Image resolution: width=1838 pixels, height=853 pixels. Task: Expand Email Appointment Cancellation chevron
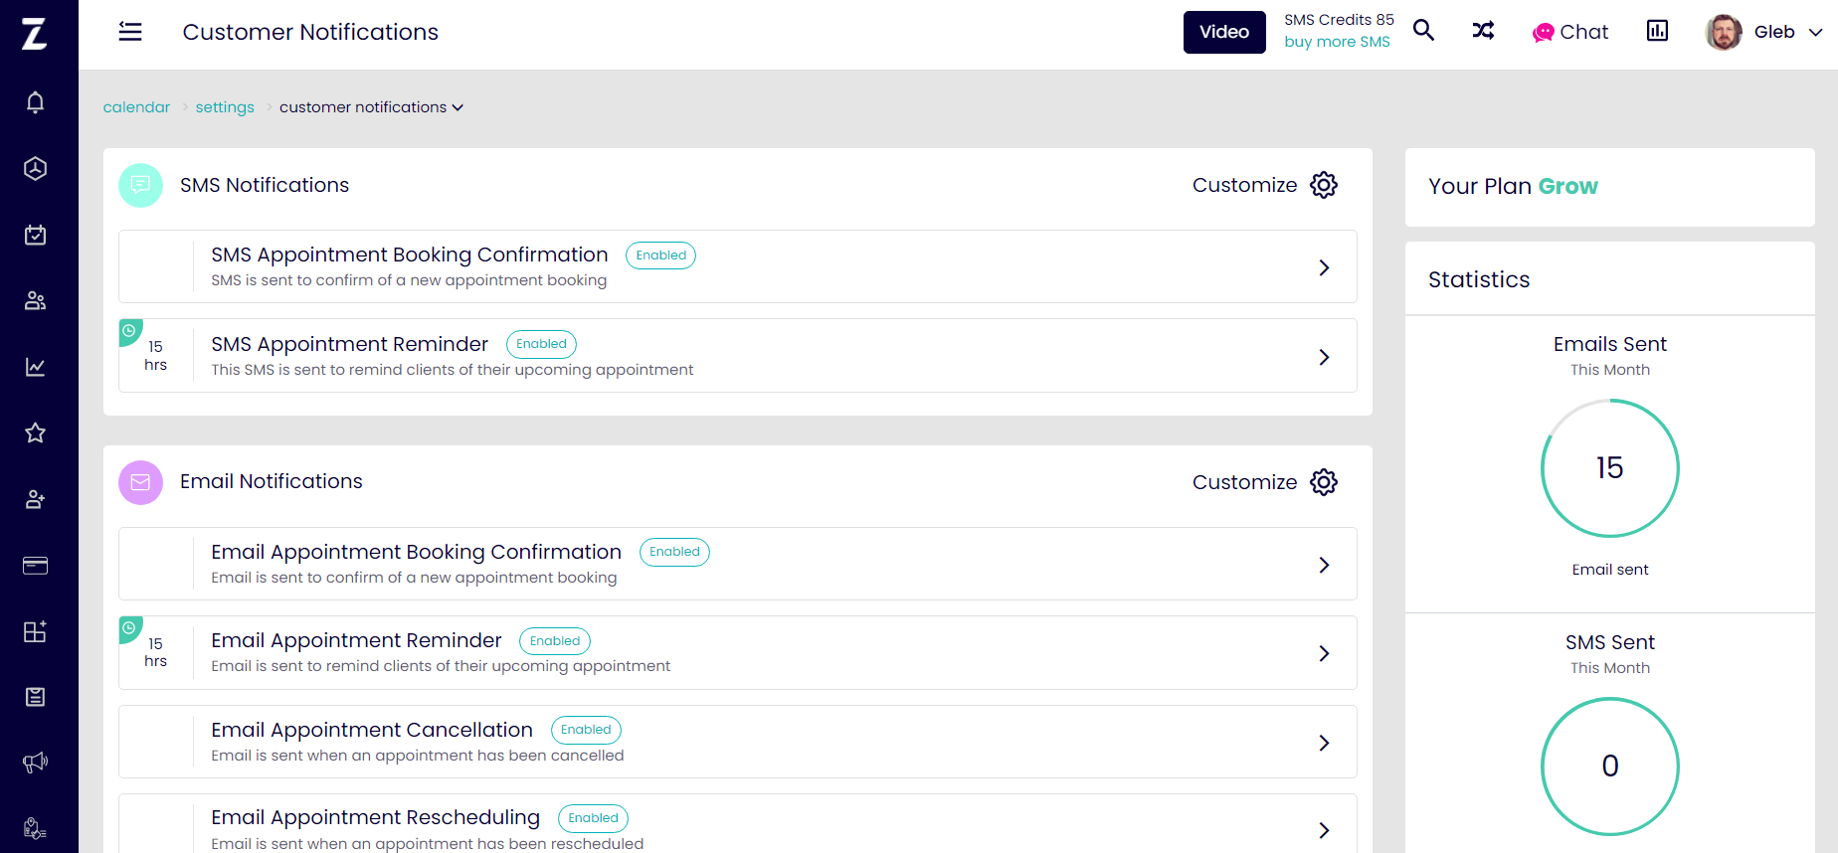(x=1324, y=743)
